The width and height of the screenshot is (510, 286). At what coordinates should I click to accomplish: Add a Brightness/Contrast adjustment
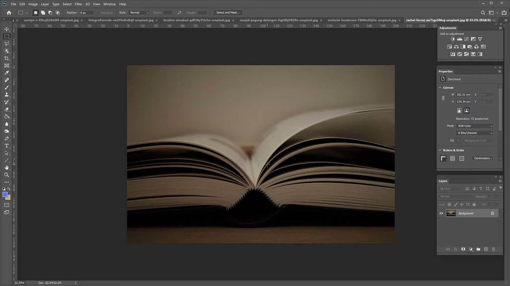(453, 39)
